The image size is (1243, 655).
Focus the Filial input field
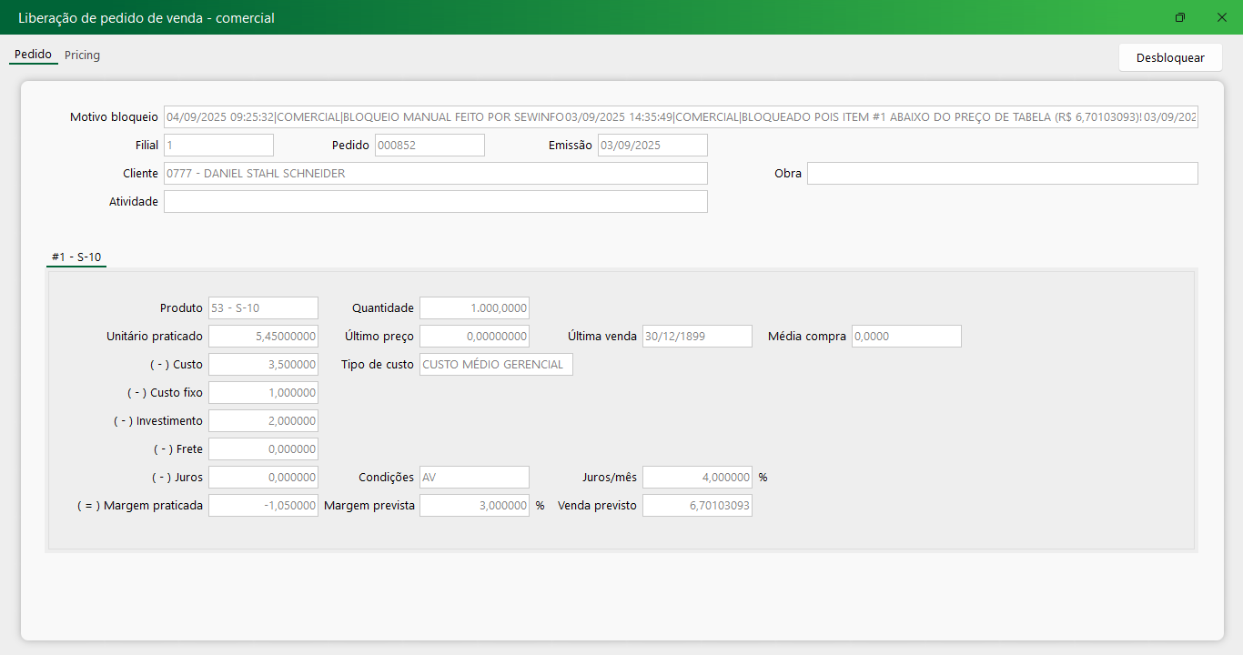point(218,146)
